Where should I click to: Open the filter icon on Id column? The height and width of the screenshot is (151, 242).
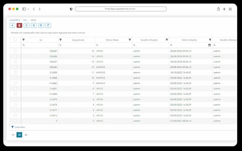tap(23, 40)
